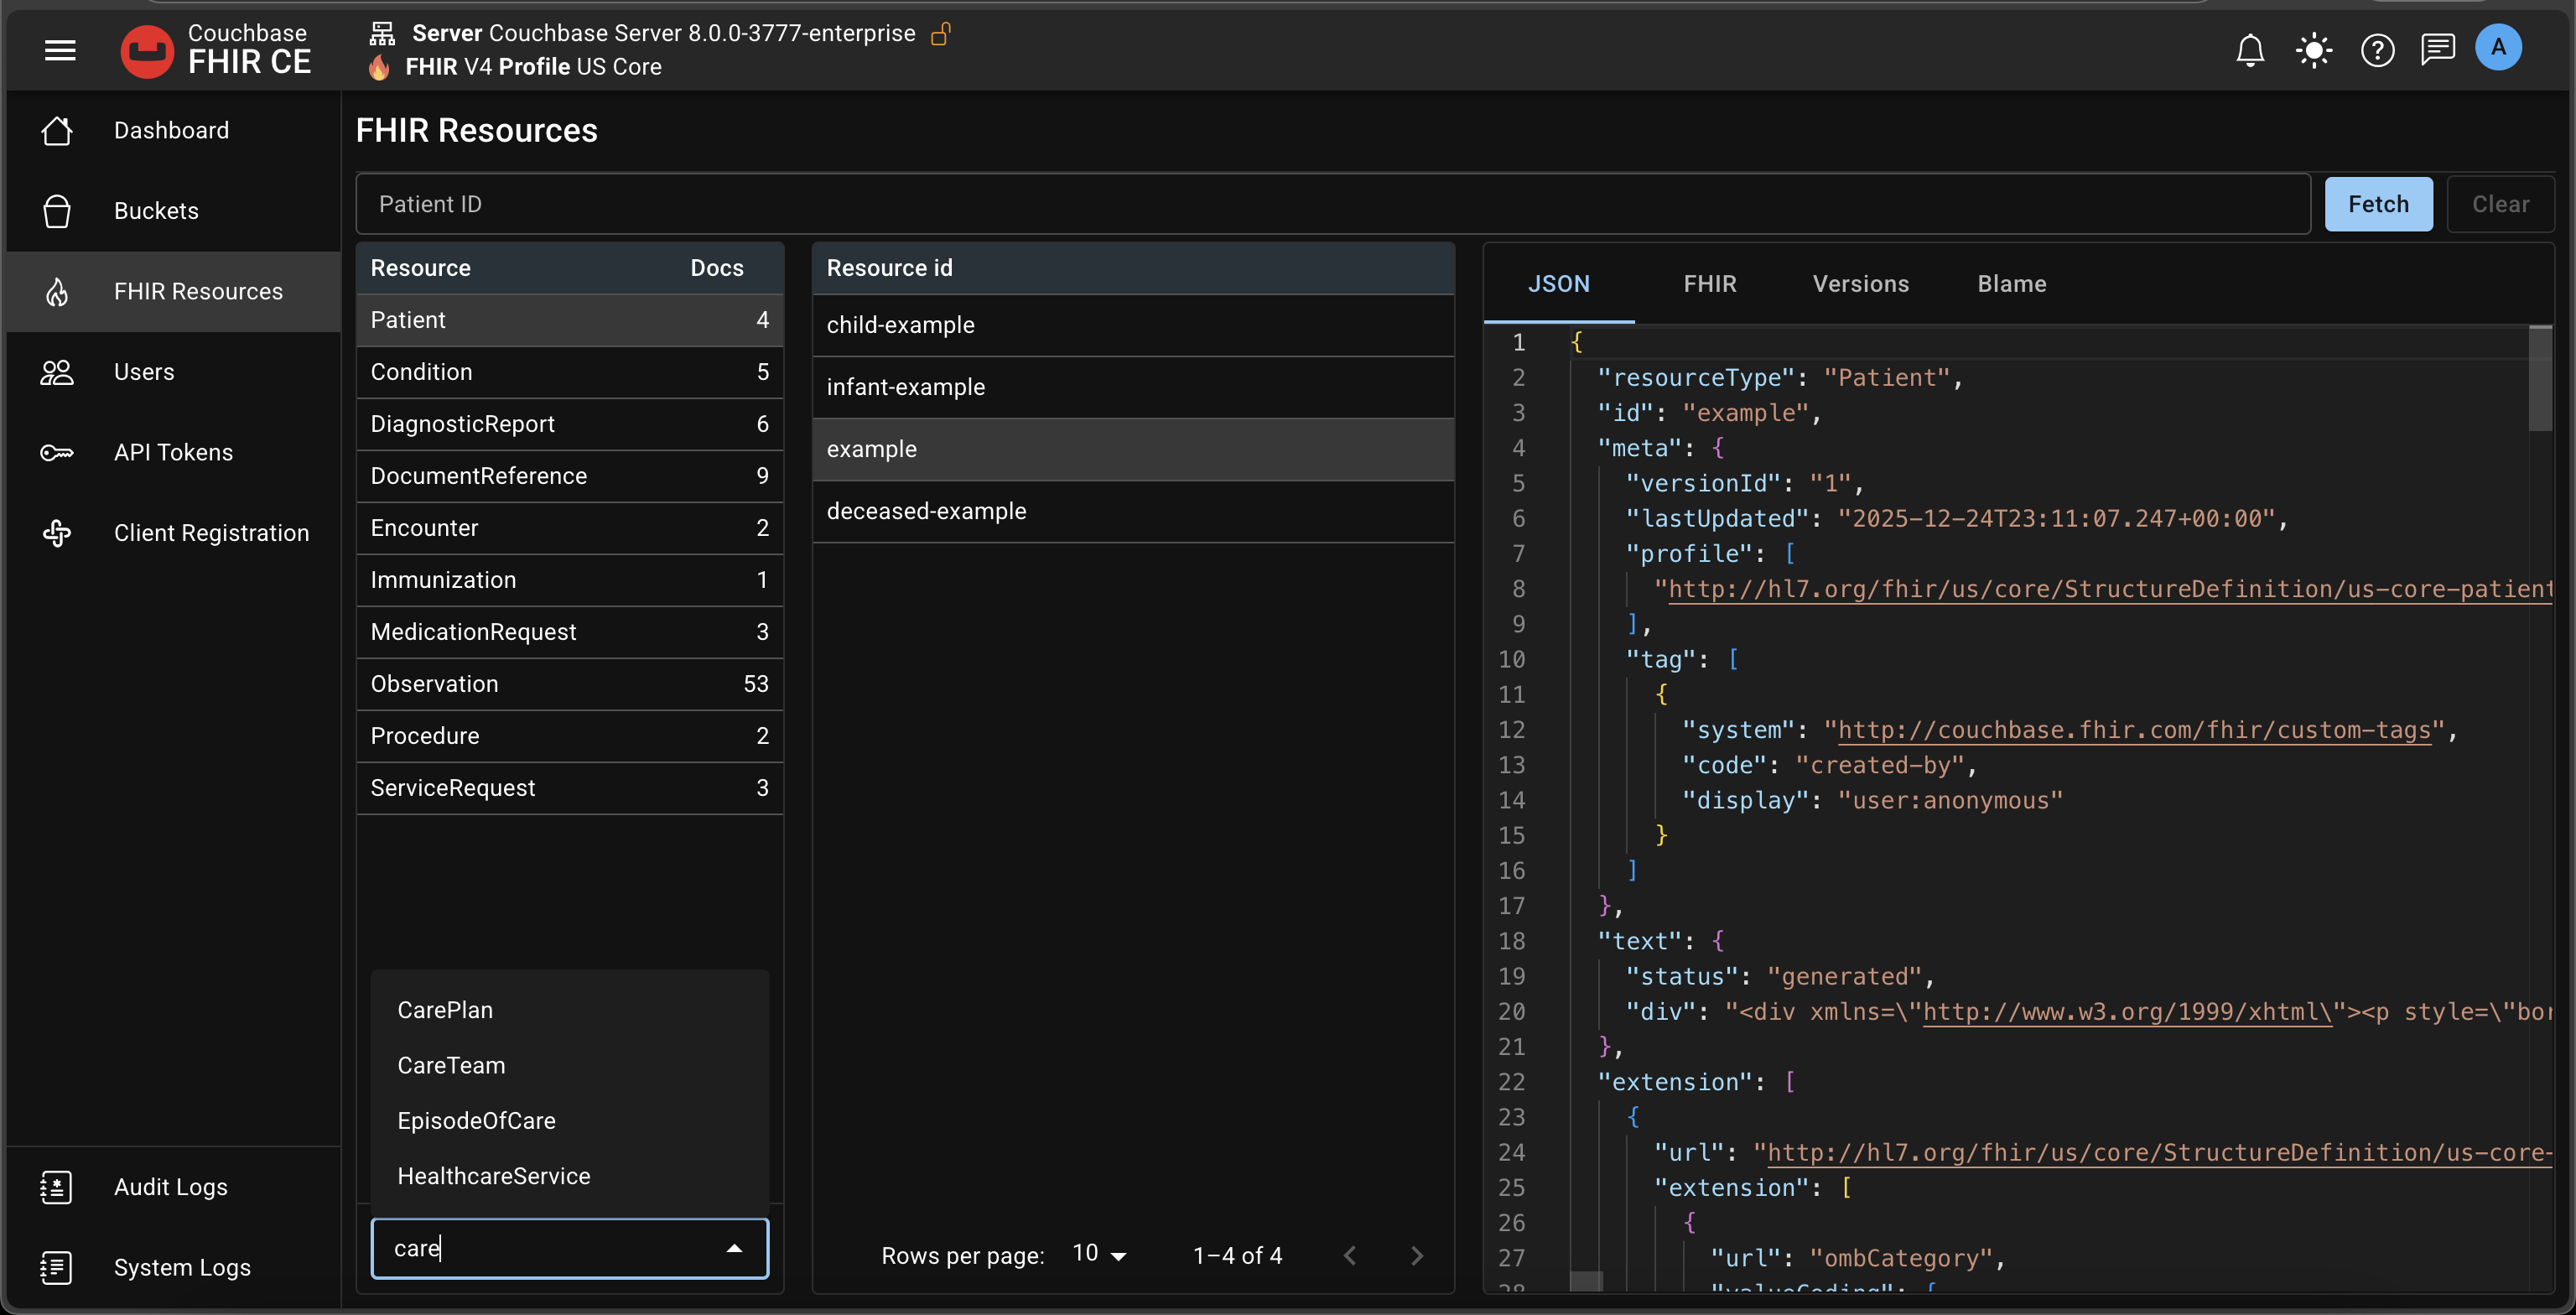Open Client Registration in sidebar

coord(211,533)
